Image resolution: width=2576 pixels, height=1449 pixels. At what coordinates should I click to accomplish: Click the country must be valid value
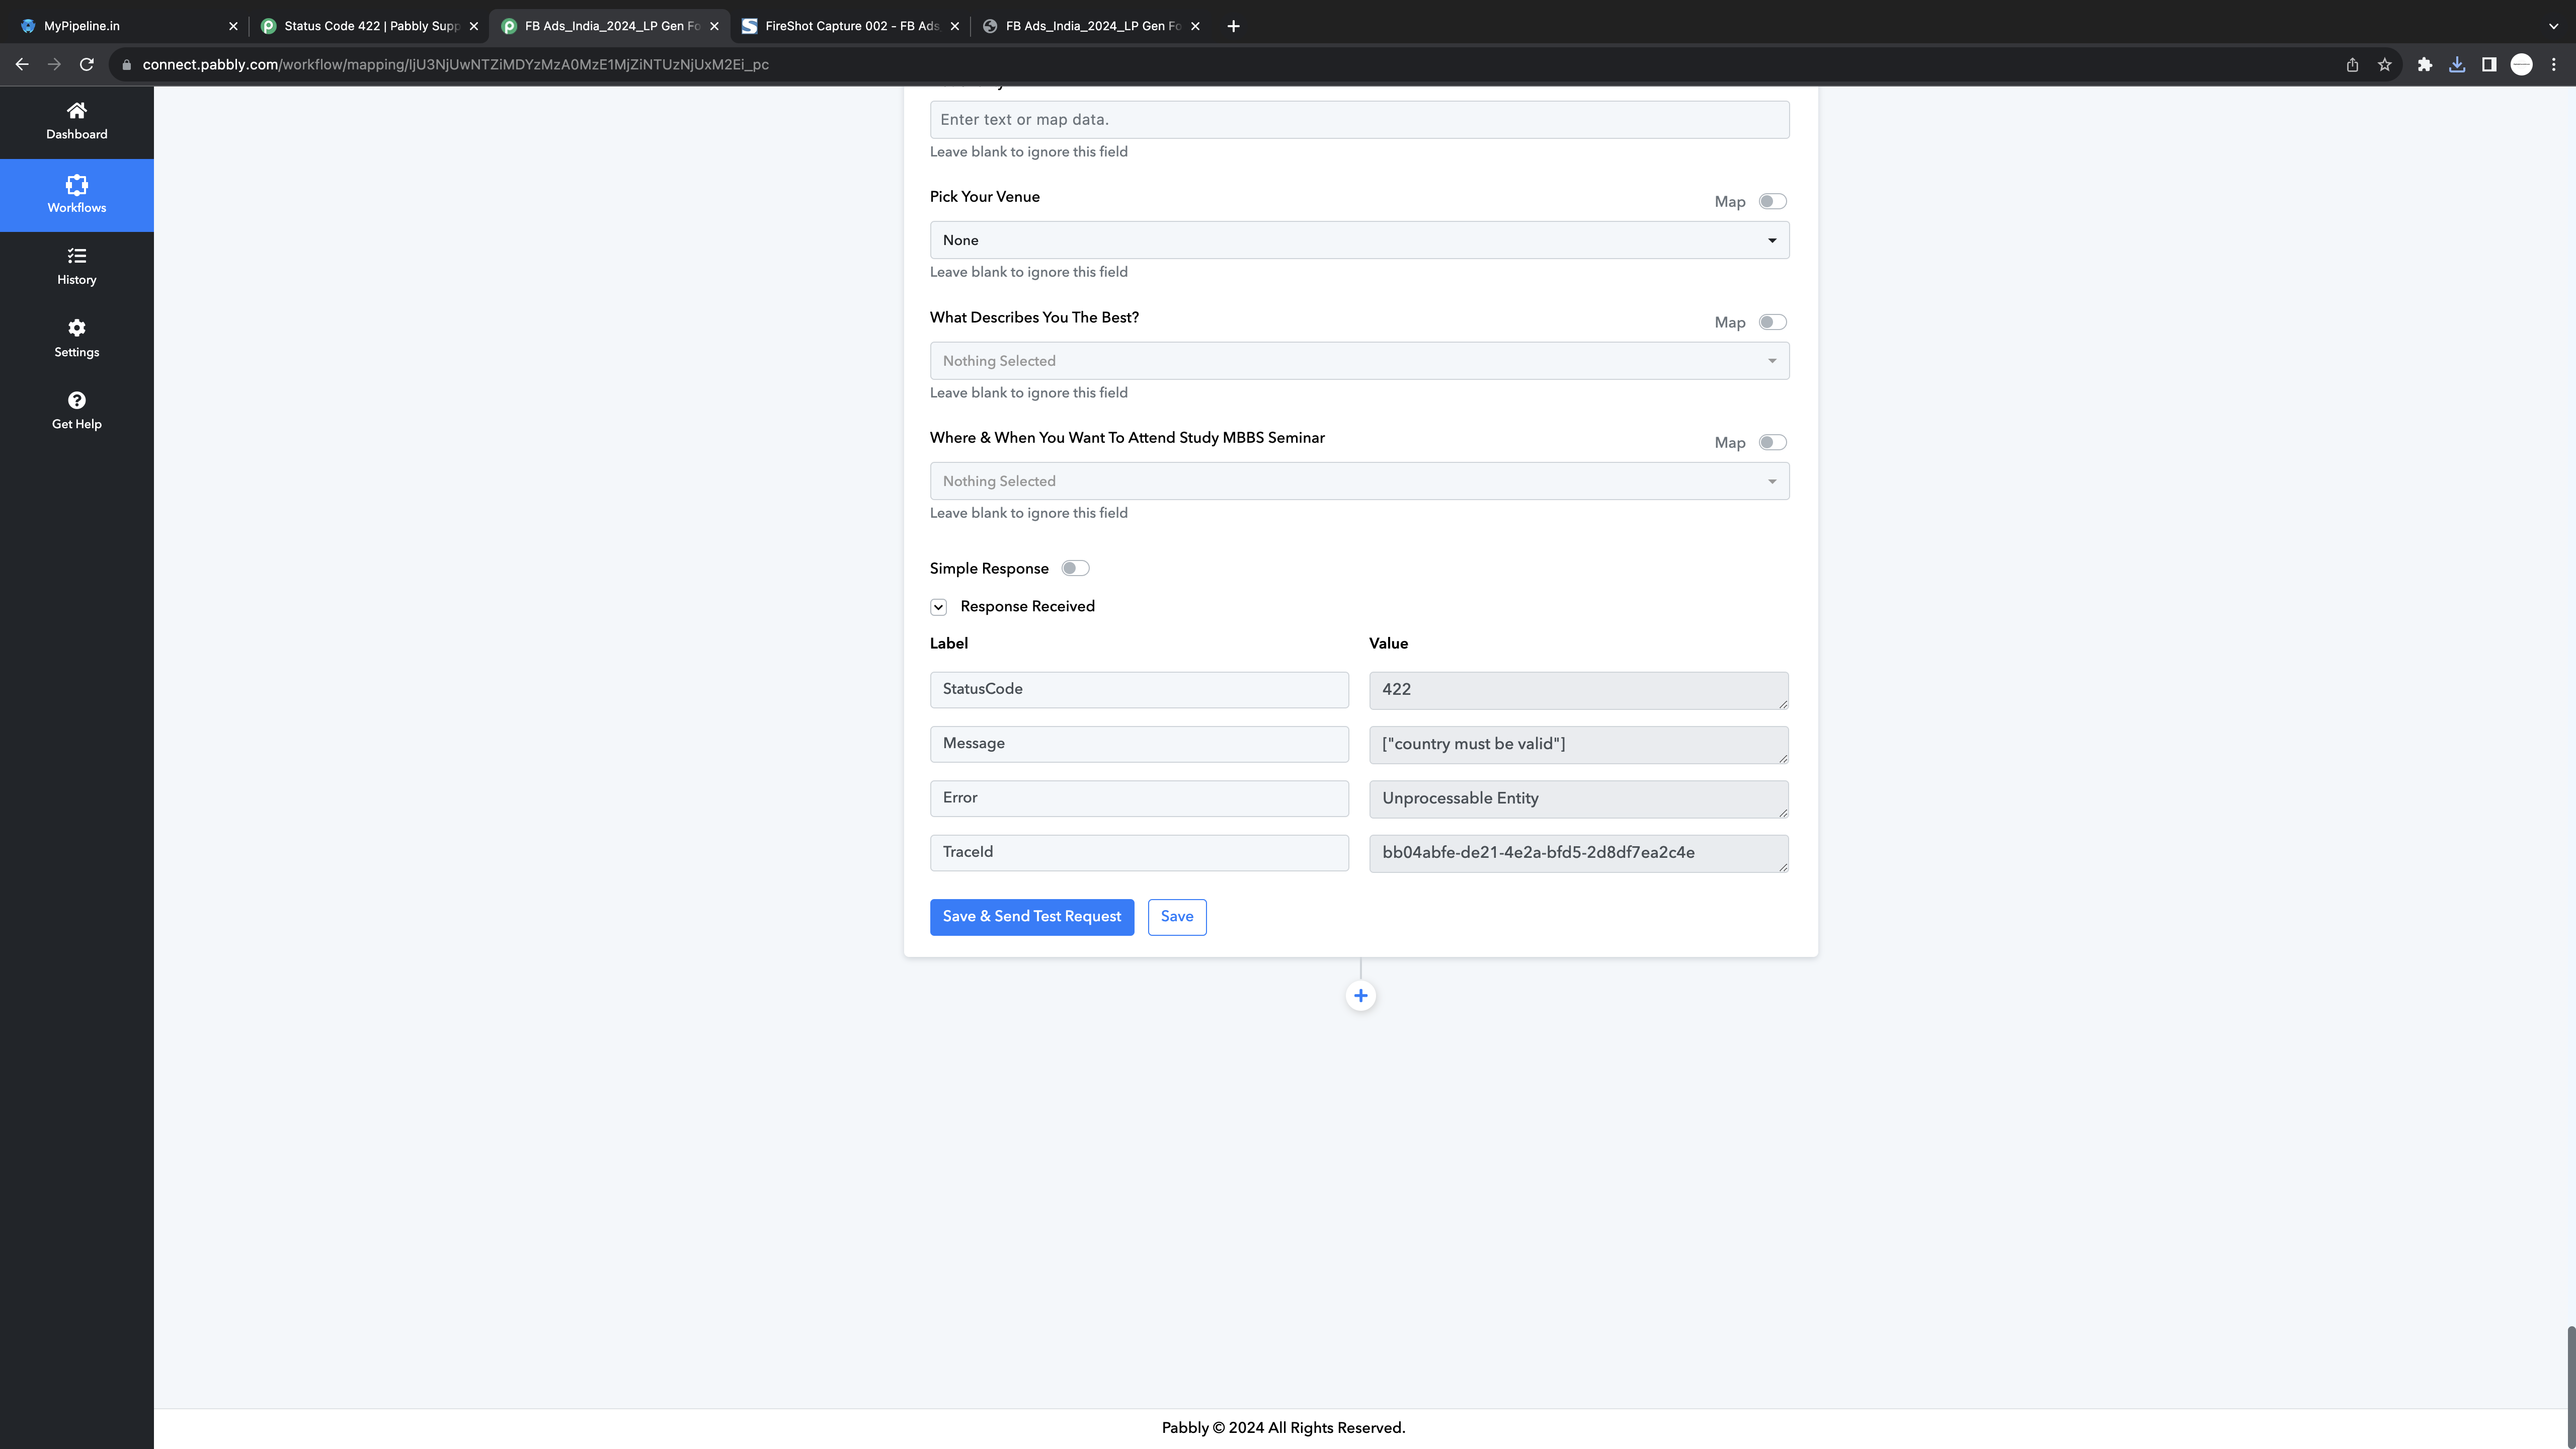coord(1578,744)
